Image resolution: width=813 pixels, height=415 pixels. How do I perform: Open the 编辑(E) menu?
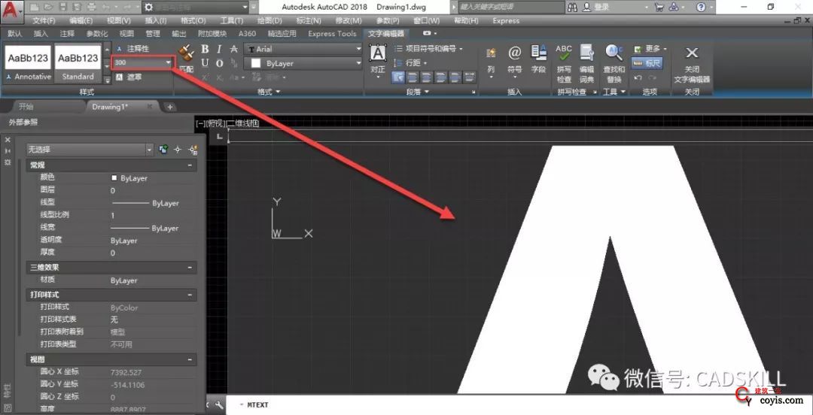click(81, 21)
